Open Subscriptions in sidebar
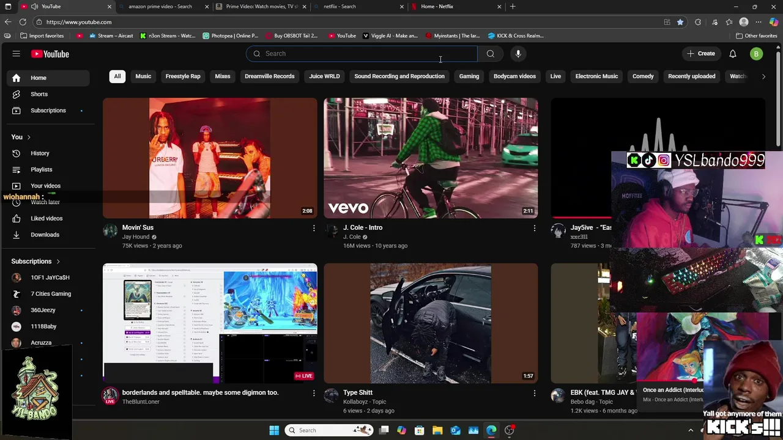Viewport: 783px width, 440px height. [x=48, y=111]
